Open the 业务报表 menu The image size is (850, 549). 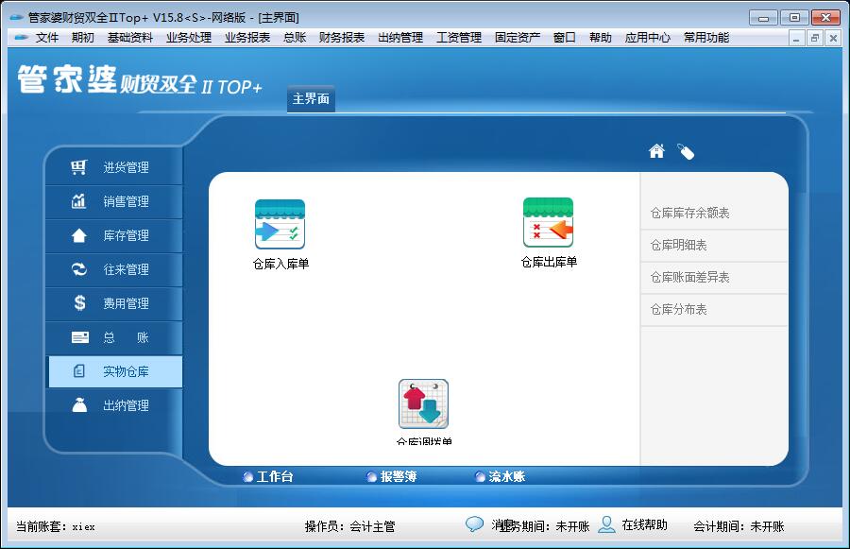[x=246, y=38]
